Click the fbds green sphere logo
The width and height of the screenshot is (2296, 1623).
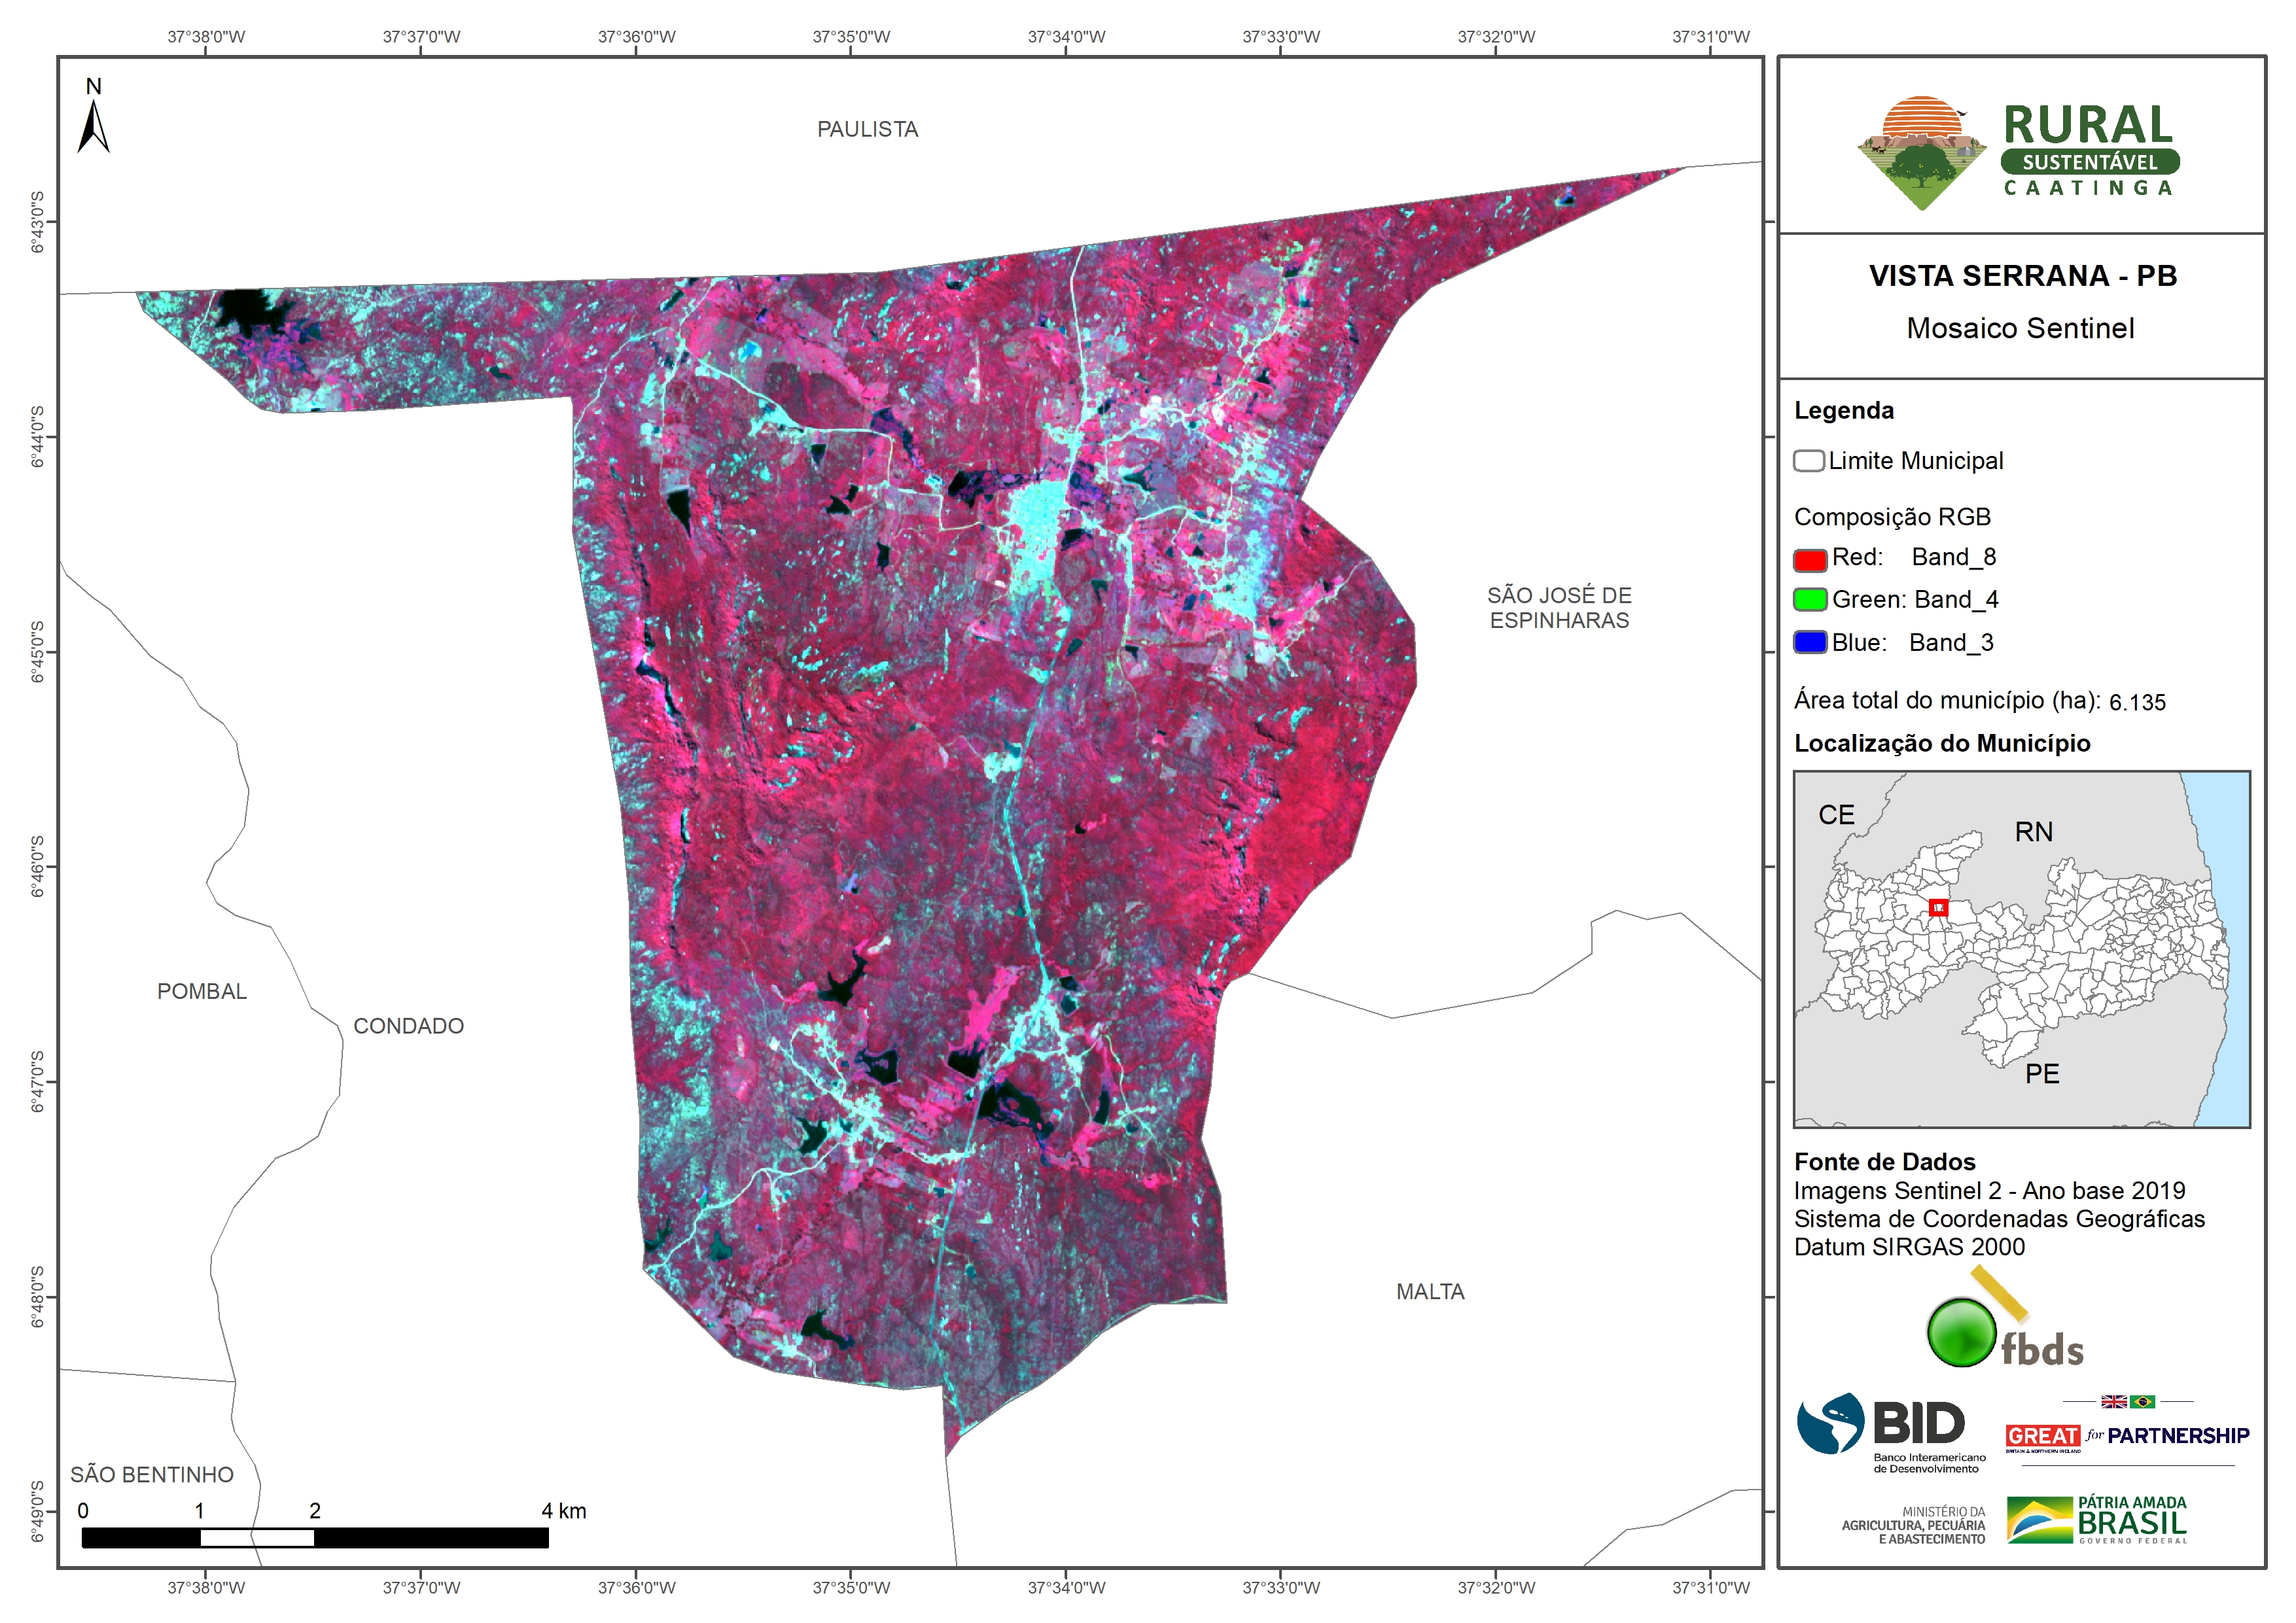[1961, 1332]
